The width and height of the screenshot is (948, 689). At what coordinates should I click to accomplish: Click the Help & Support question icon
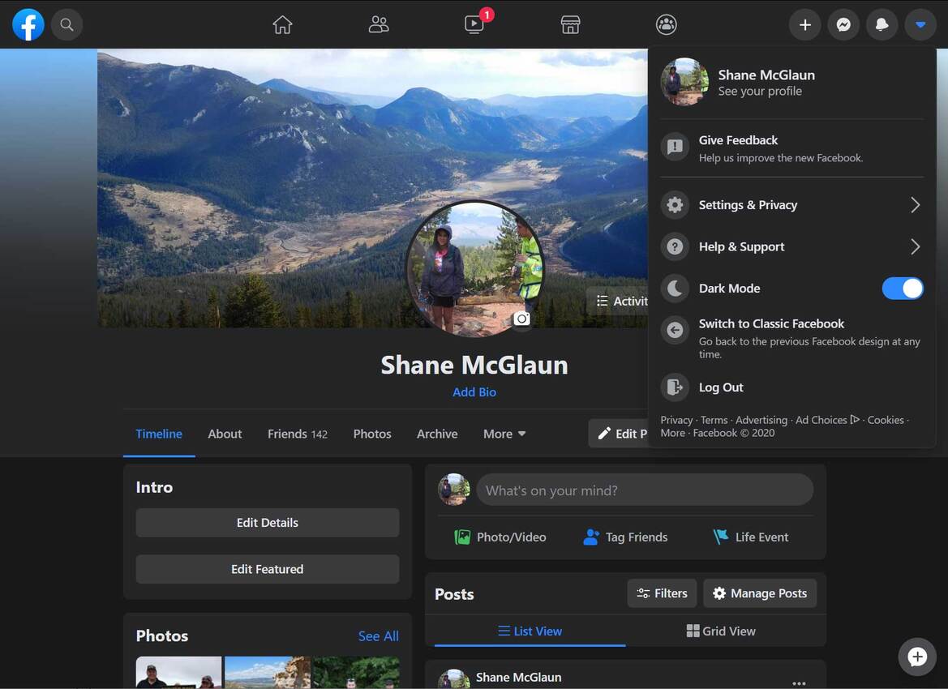coord(675,246)
